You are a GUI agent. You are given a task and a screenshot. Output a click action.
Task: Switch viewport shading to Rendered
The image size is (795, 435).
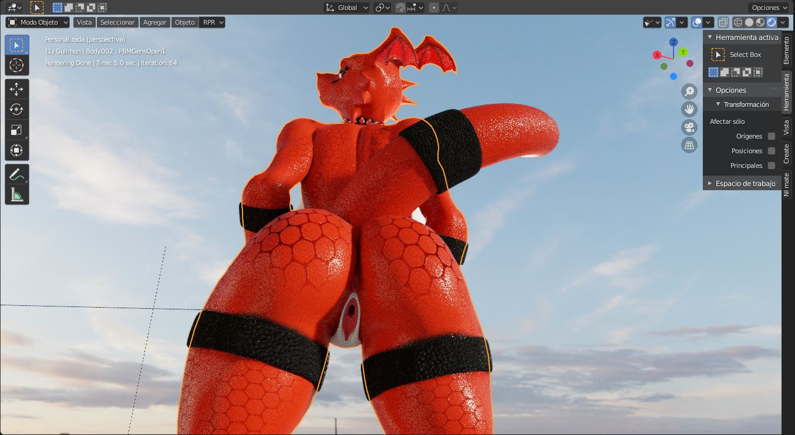(772, 22)
